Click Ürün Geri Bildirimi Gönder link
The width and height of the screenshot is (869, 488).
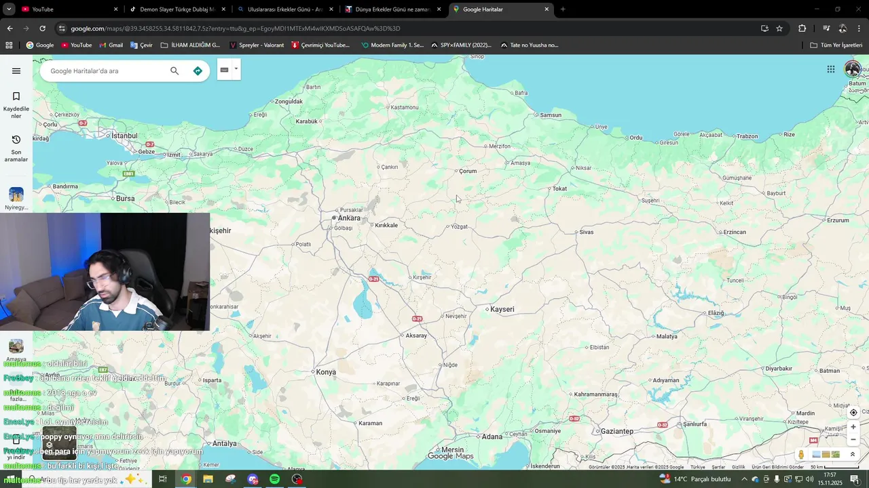coord(777,467)
